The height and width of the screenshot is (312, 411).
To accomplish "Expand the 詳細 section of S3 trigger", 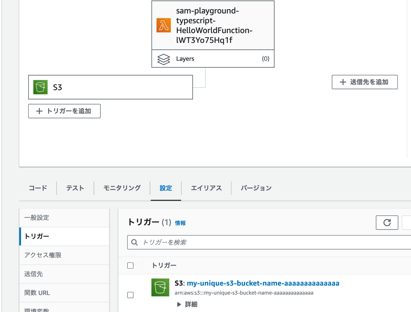I will (x=187, y=304).
